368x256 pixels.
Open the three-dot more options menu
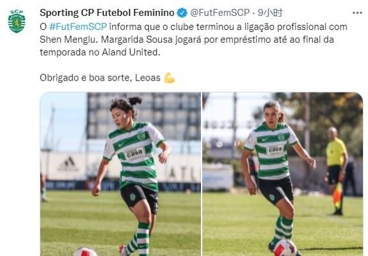(x=357, y=13)
